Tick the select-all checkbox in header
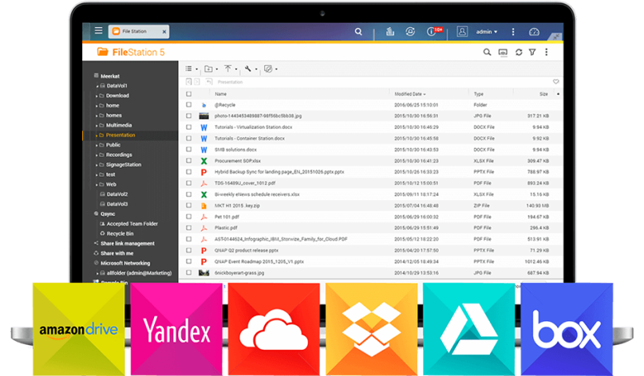This screenshot has width=644, height=376. pos(188,94)
